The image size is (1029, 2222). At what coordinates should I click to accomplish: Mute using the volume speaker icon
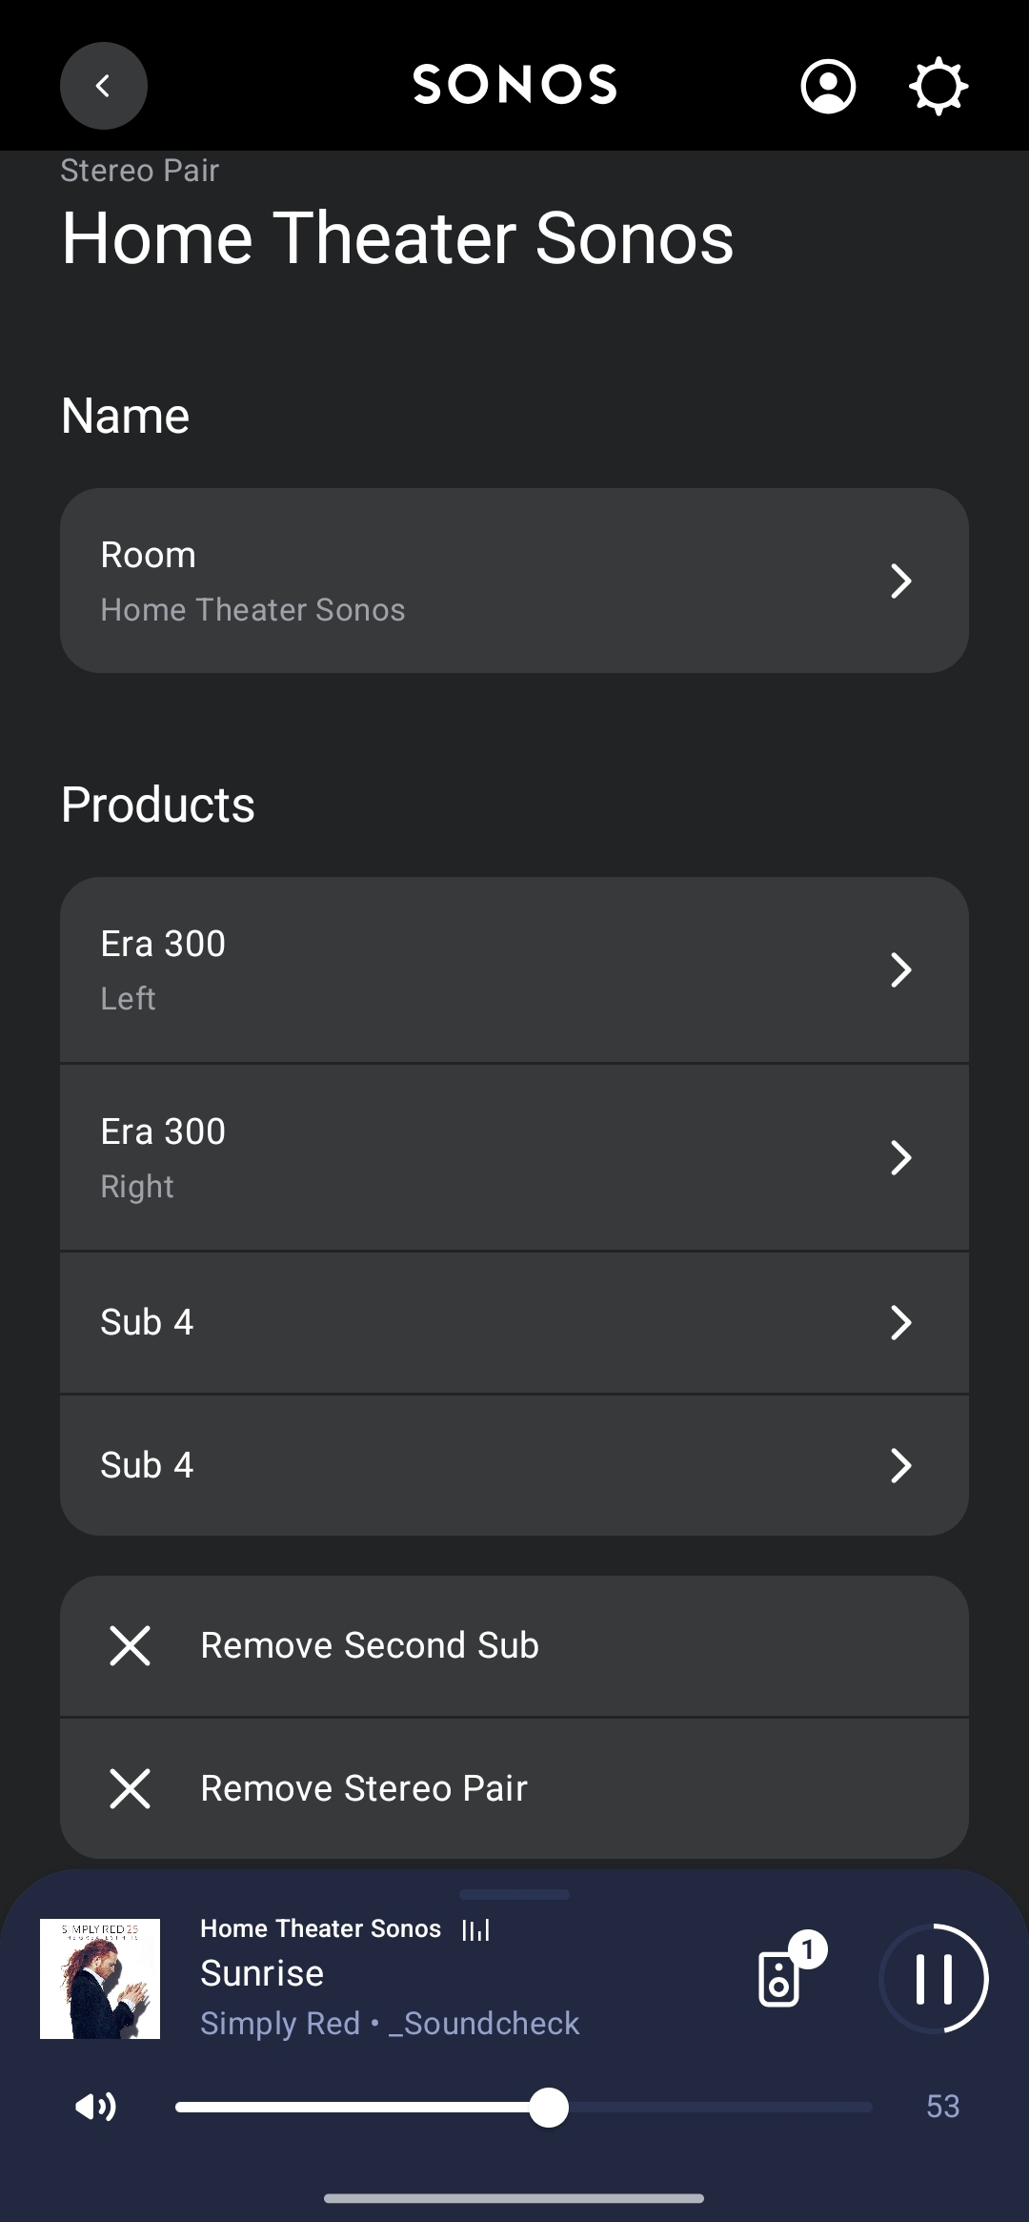[95, 2107]
